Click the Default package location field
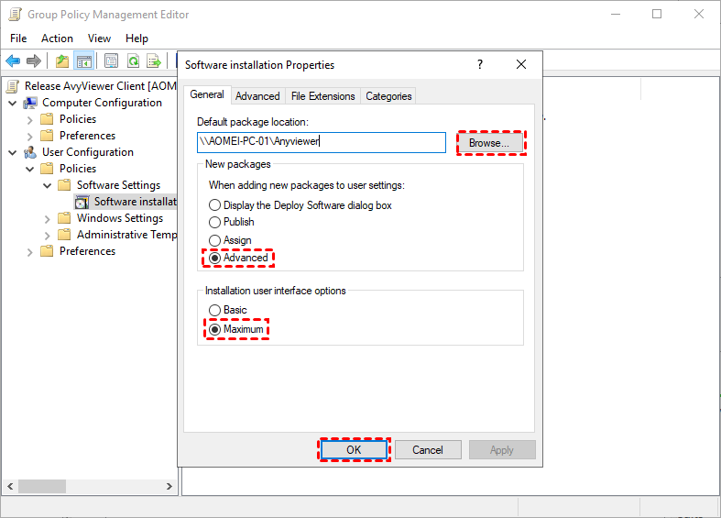The width and height of the screenshot is (721, 518). click(x=322, y=142)
